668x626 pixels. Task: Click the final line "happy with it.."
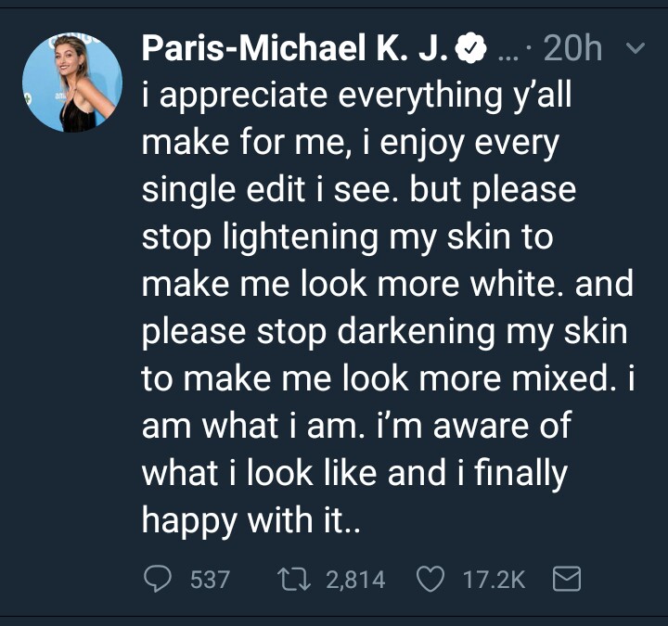click(250, 521)
